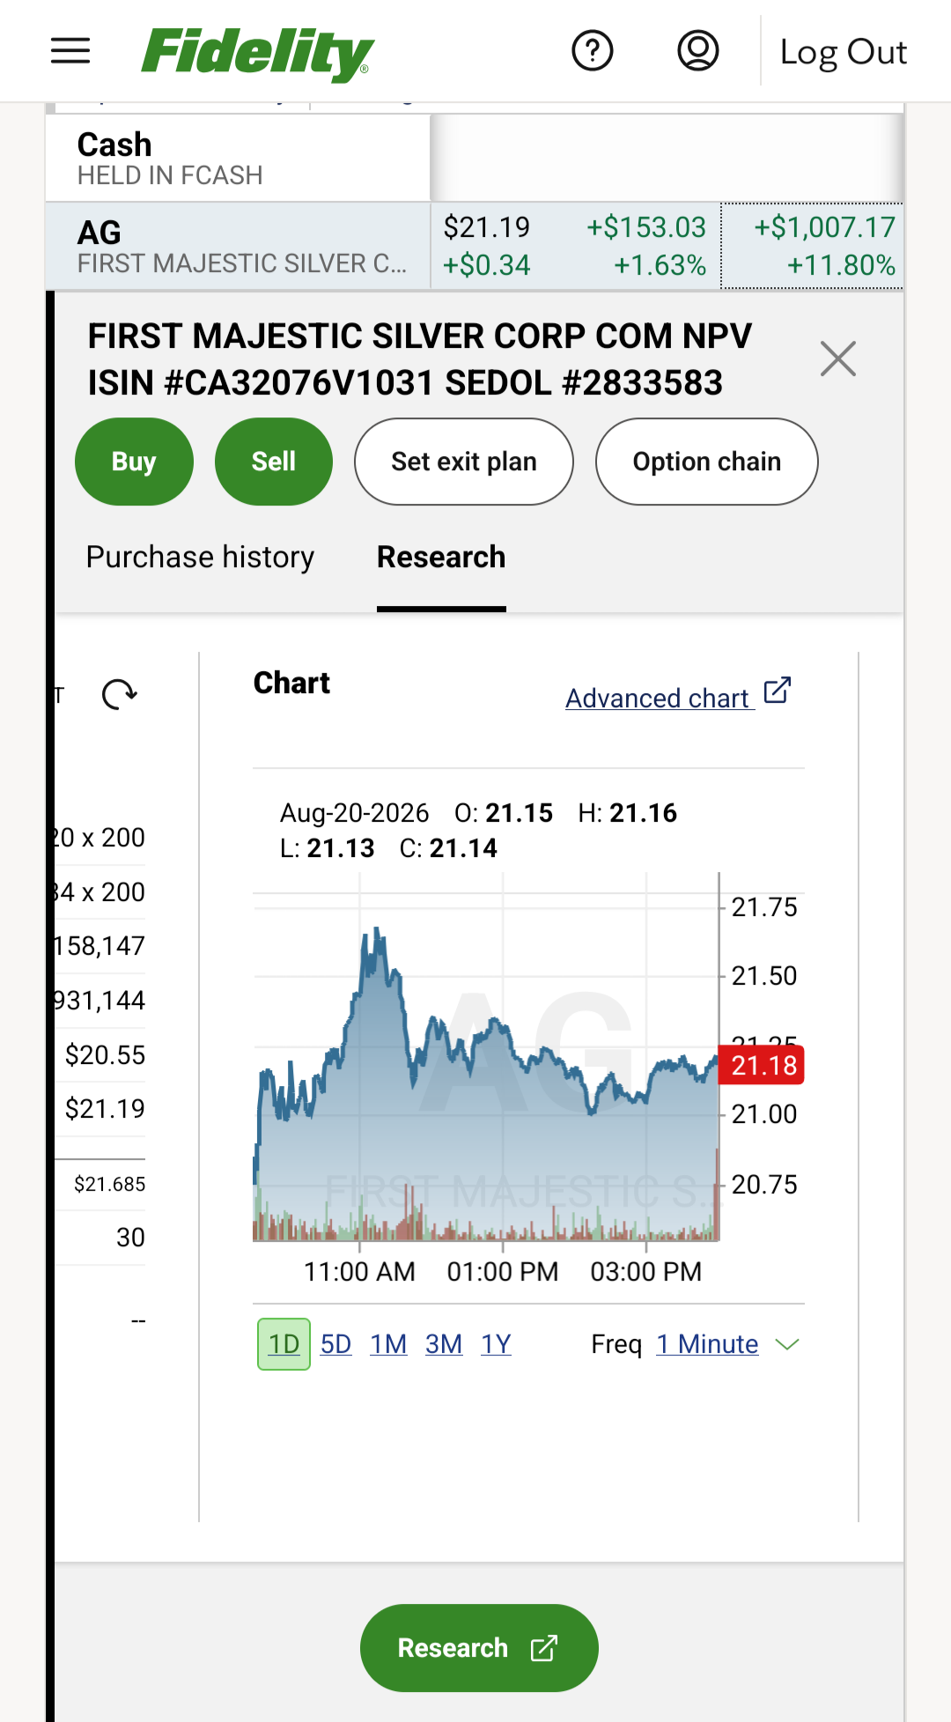951x1722 pixels.
Task: Click the green Sell button
Action: [274, 462]
